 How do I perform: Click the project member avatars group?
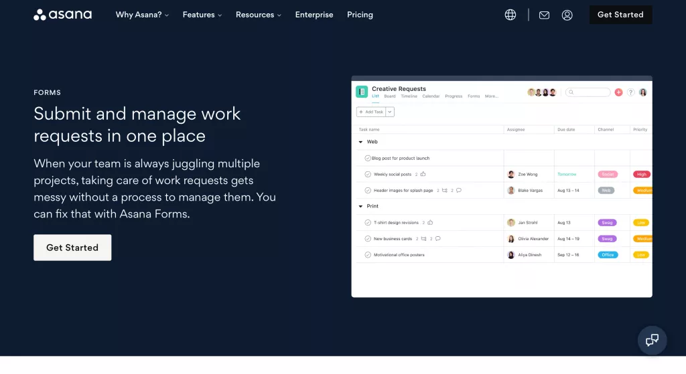tap(541, 92)
